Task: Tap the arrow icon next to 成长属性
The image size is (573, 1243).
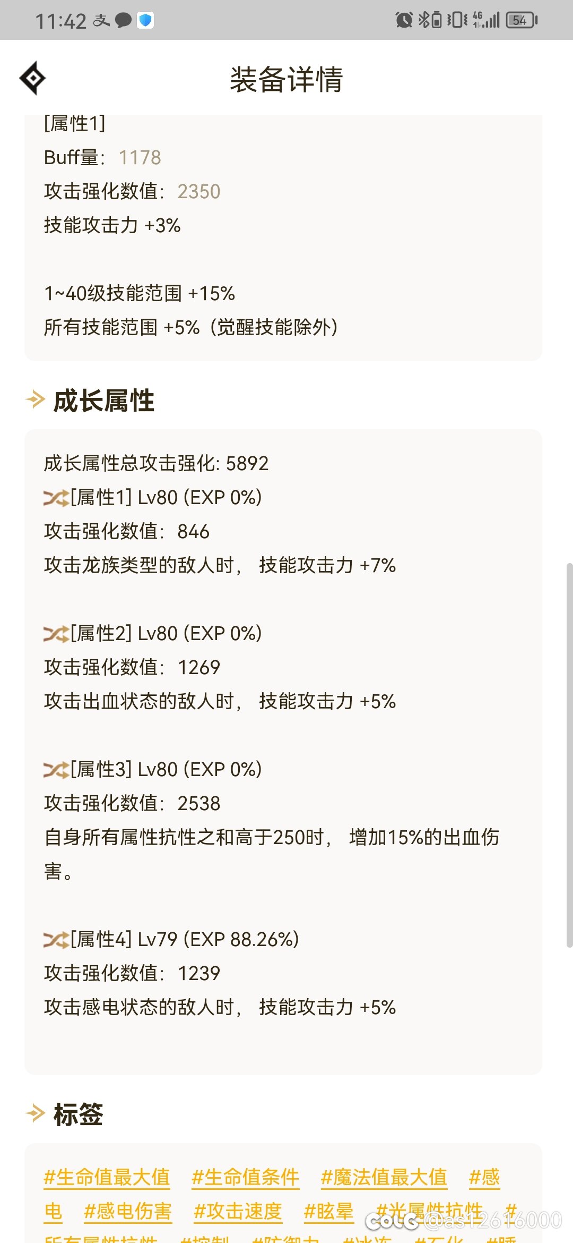Action: click(x=36, y=399)
